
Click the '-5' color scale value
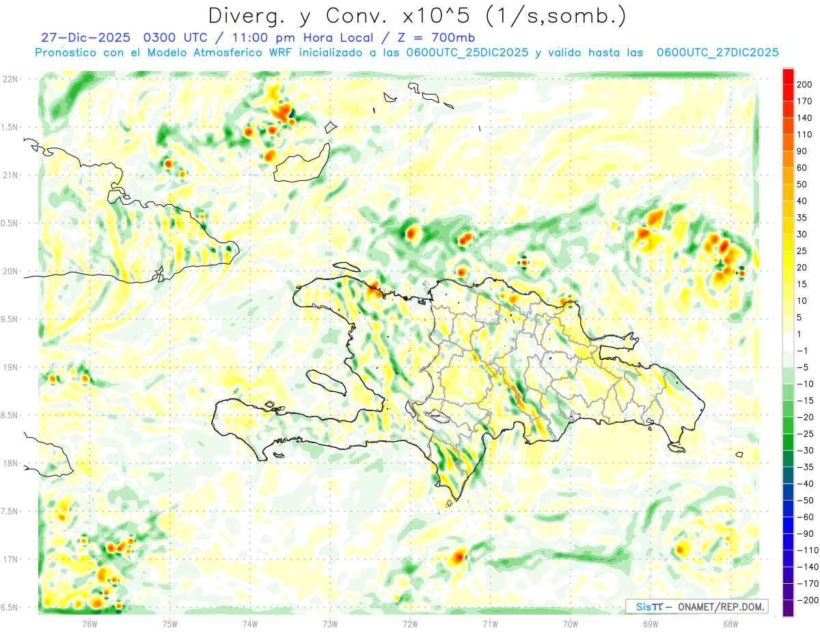pyautogui.click(x=804, y=367)
